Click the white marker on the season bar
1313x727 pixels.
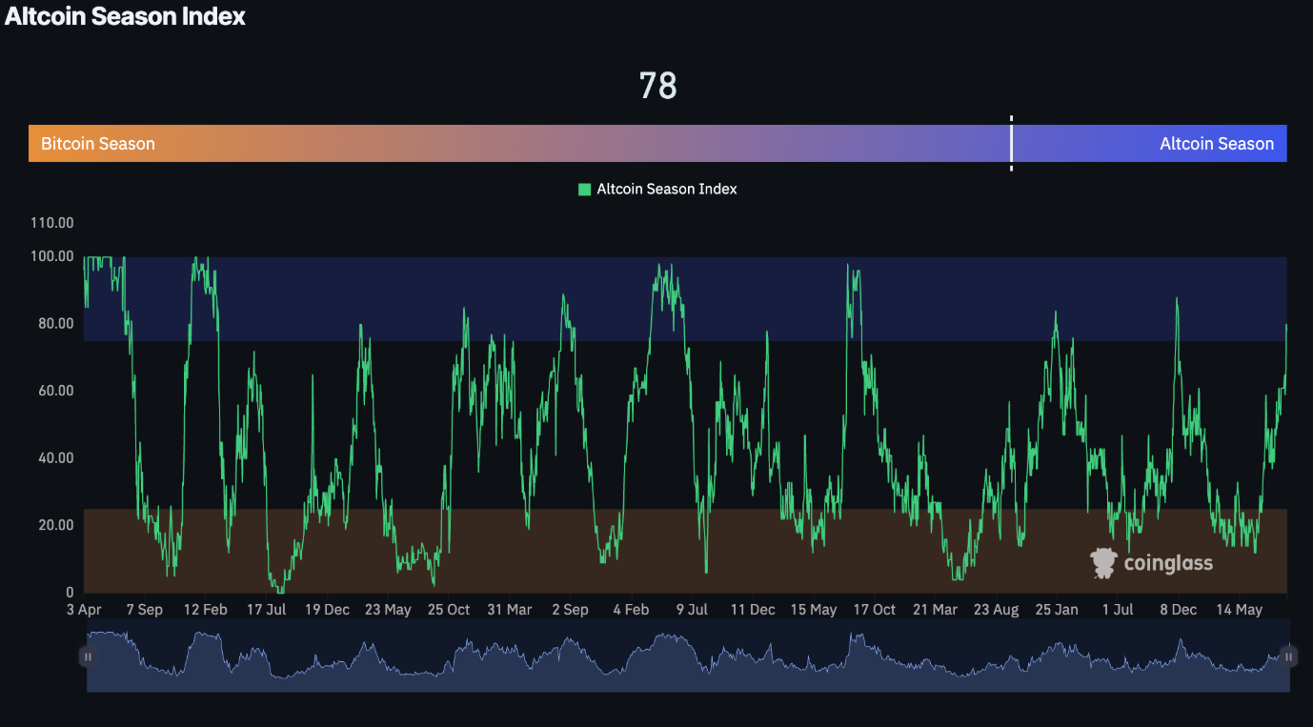[1011, 144]
